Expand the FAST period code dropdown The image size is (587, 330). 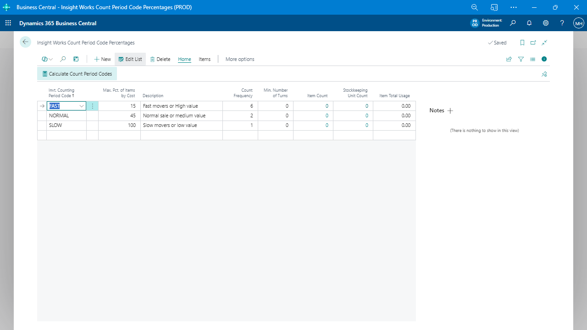pos(81,106)
